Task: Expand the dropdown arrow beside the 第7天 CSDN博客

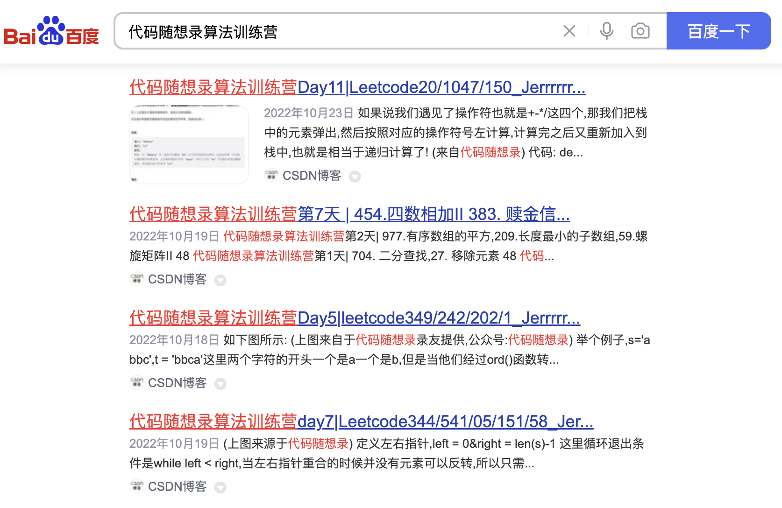Action: pyautogui.click(x=220, y=280)
